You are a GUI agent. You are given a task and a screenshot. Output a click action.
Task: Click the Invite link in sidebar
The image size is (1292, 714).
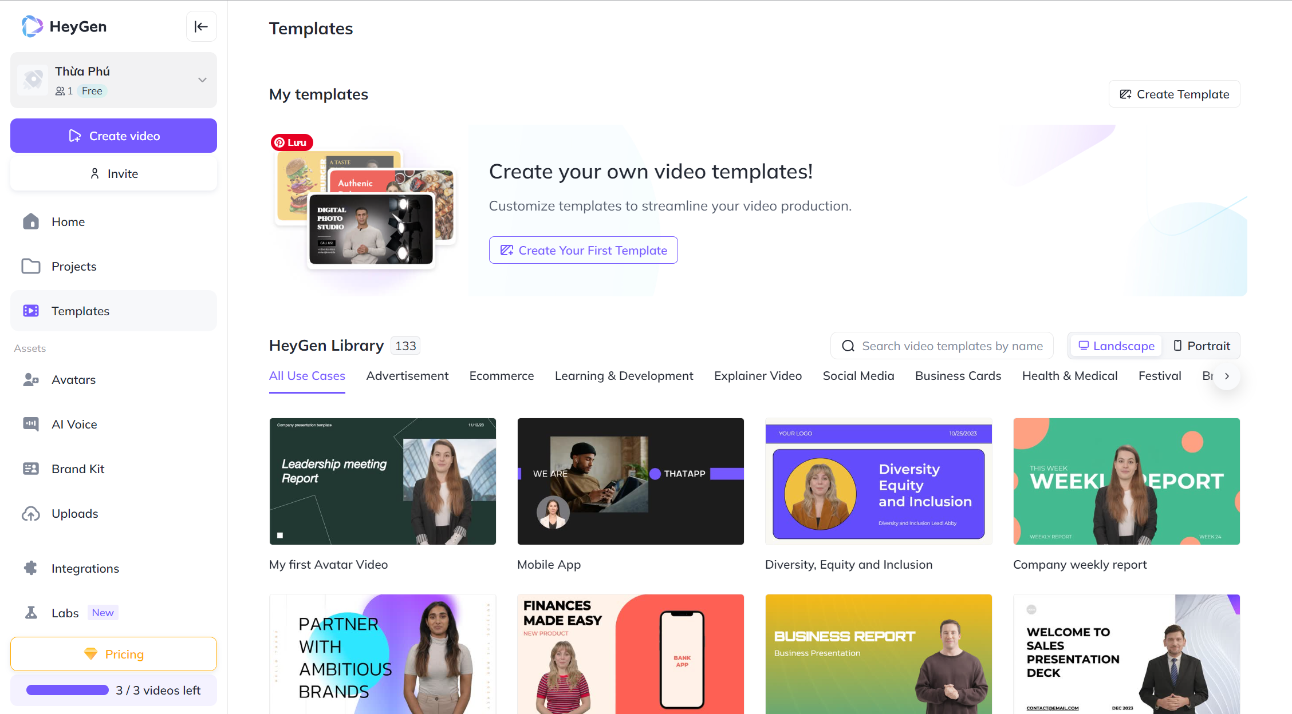[x=113, y=174]
